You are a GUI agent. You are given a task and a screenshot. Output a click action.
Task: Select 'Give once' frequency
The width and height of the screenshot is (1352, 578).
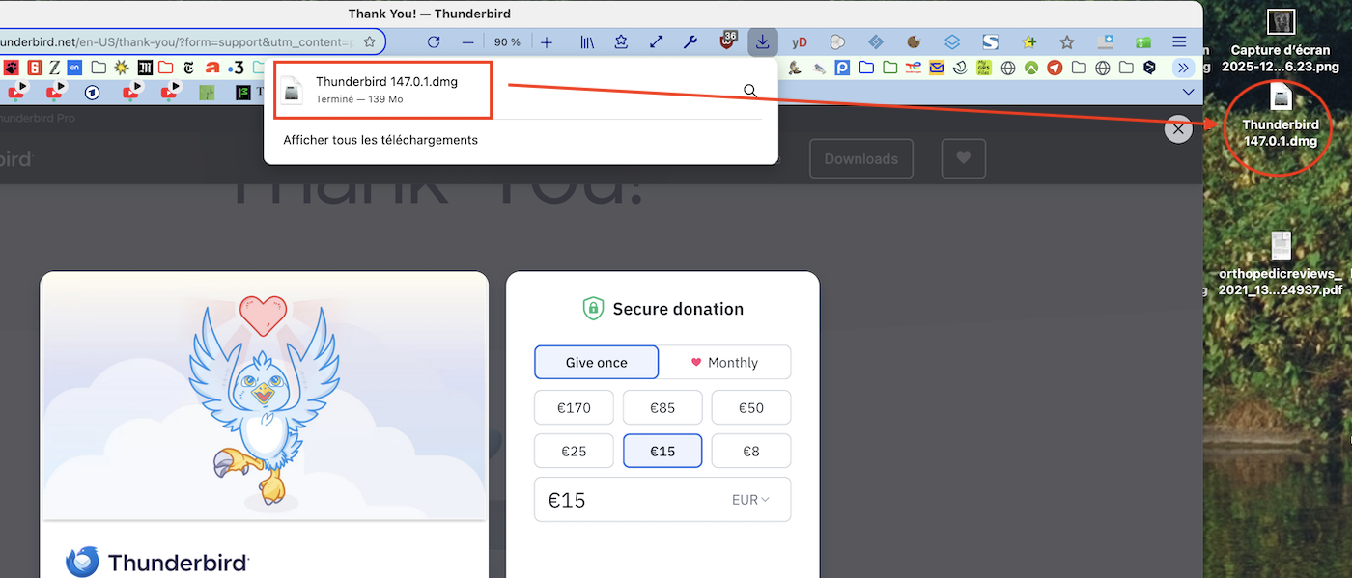(596, 362)
